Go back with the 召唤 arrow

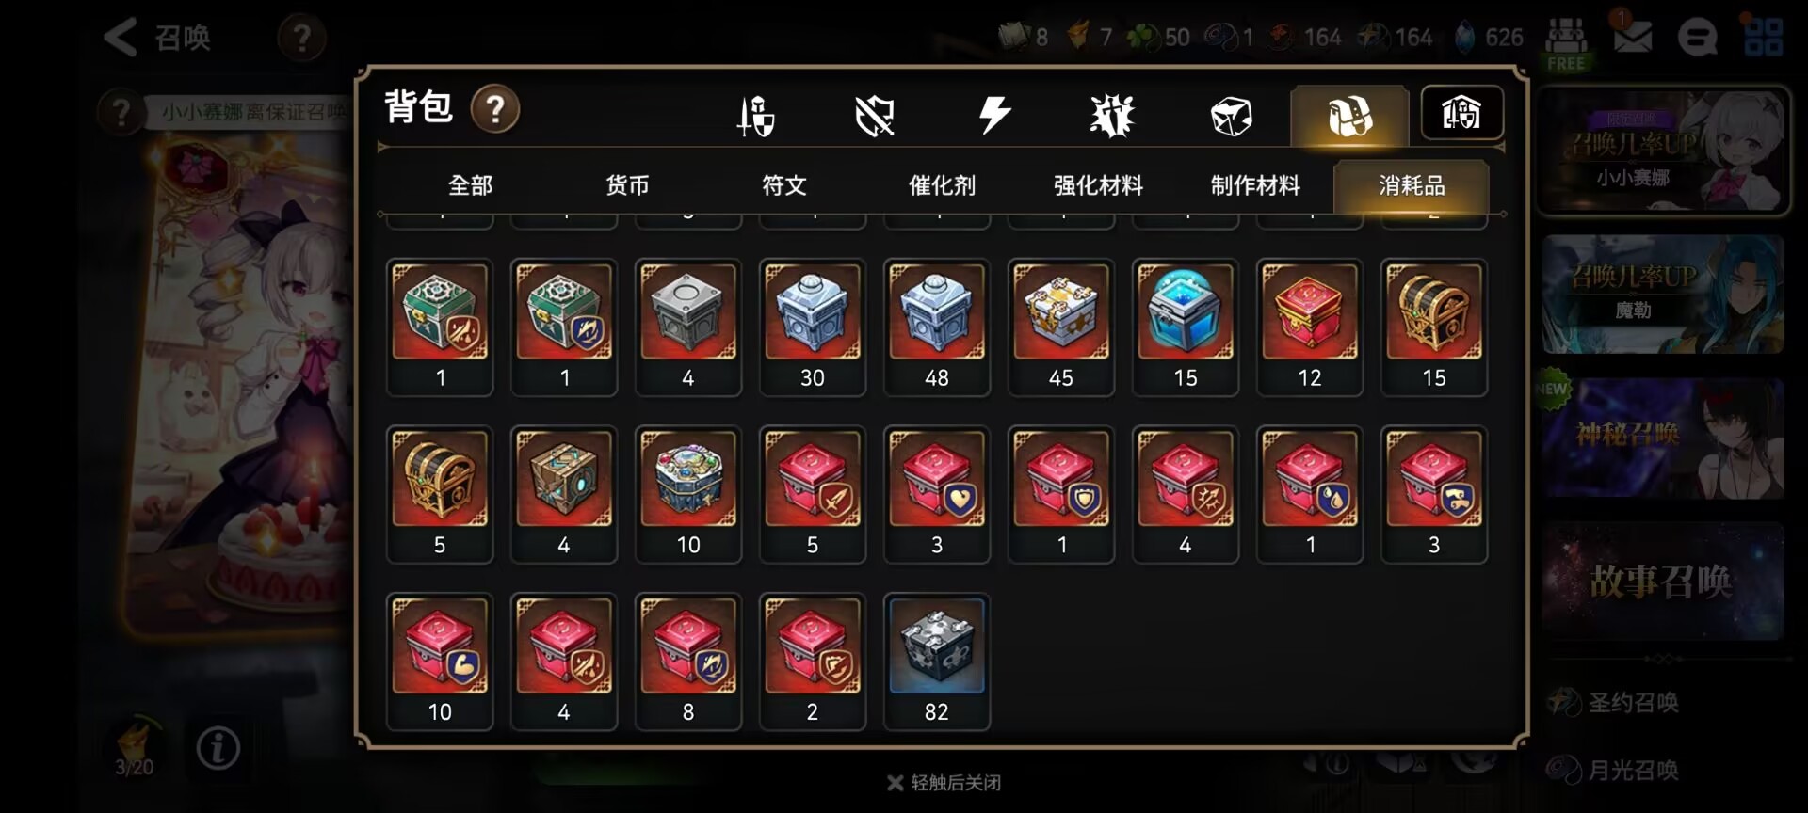[x=156, y=38]
